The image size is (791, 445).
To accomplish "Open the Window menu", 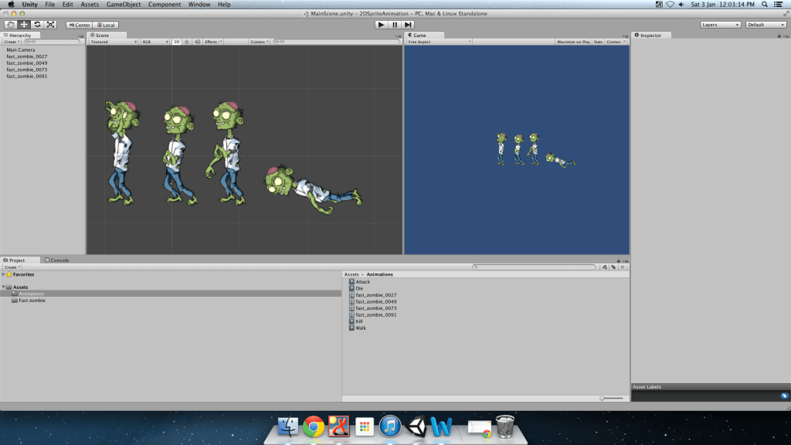I will (x=199, y=5).
